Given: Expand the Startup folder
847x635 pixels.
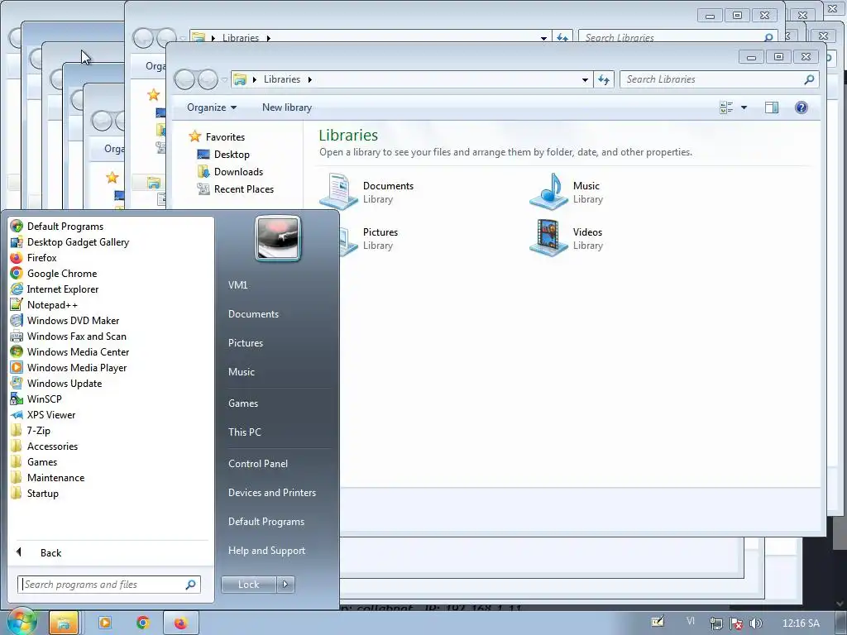Looking at the screenshot, I should 43,493.
